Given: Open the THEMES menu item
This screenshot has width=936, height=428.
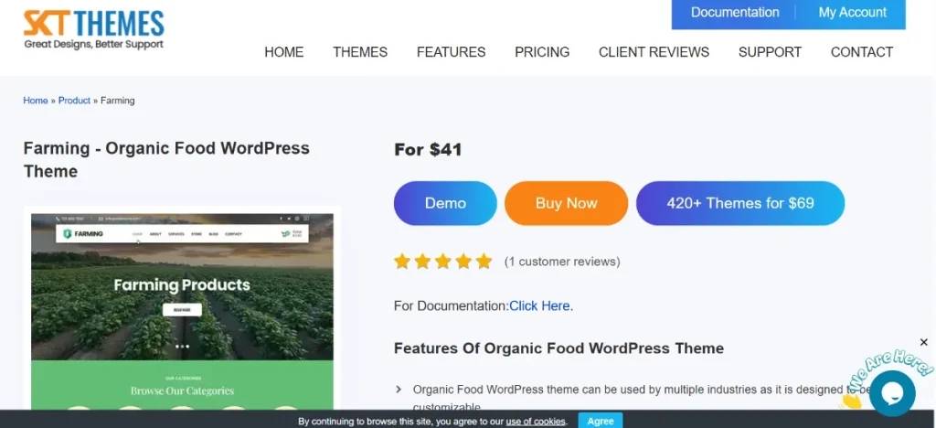Looking at the screenshot, I should tap(360, 52).
